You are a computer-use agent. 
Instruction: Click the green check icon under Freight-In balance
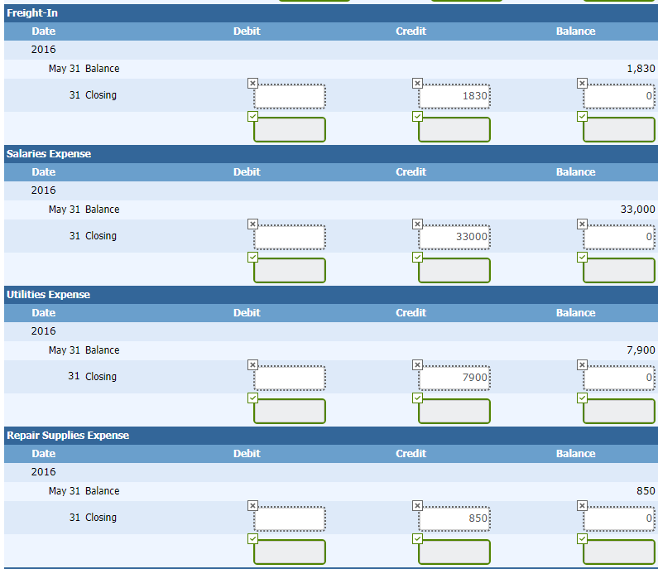(582, 116)
